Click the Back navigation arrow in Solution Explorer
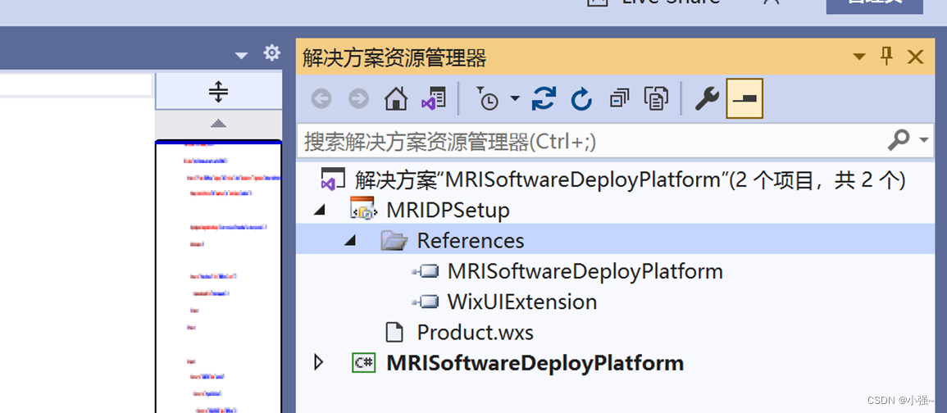 [321, 98]
